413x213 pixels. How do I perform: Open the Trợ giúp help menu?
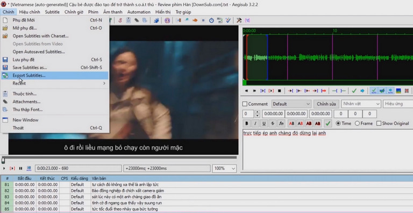tap(183, 12)
